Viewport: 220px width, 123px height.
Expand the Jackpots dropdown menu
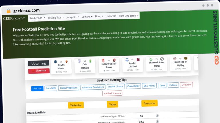pos(72,17)
